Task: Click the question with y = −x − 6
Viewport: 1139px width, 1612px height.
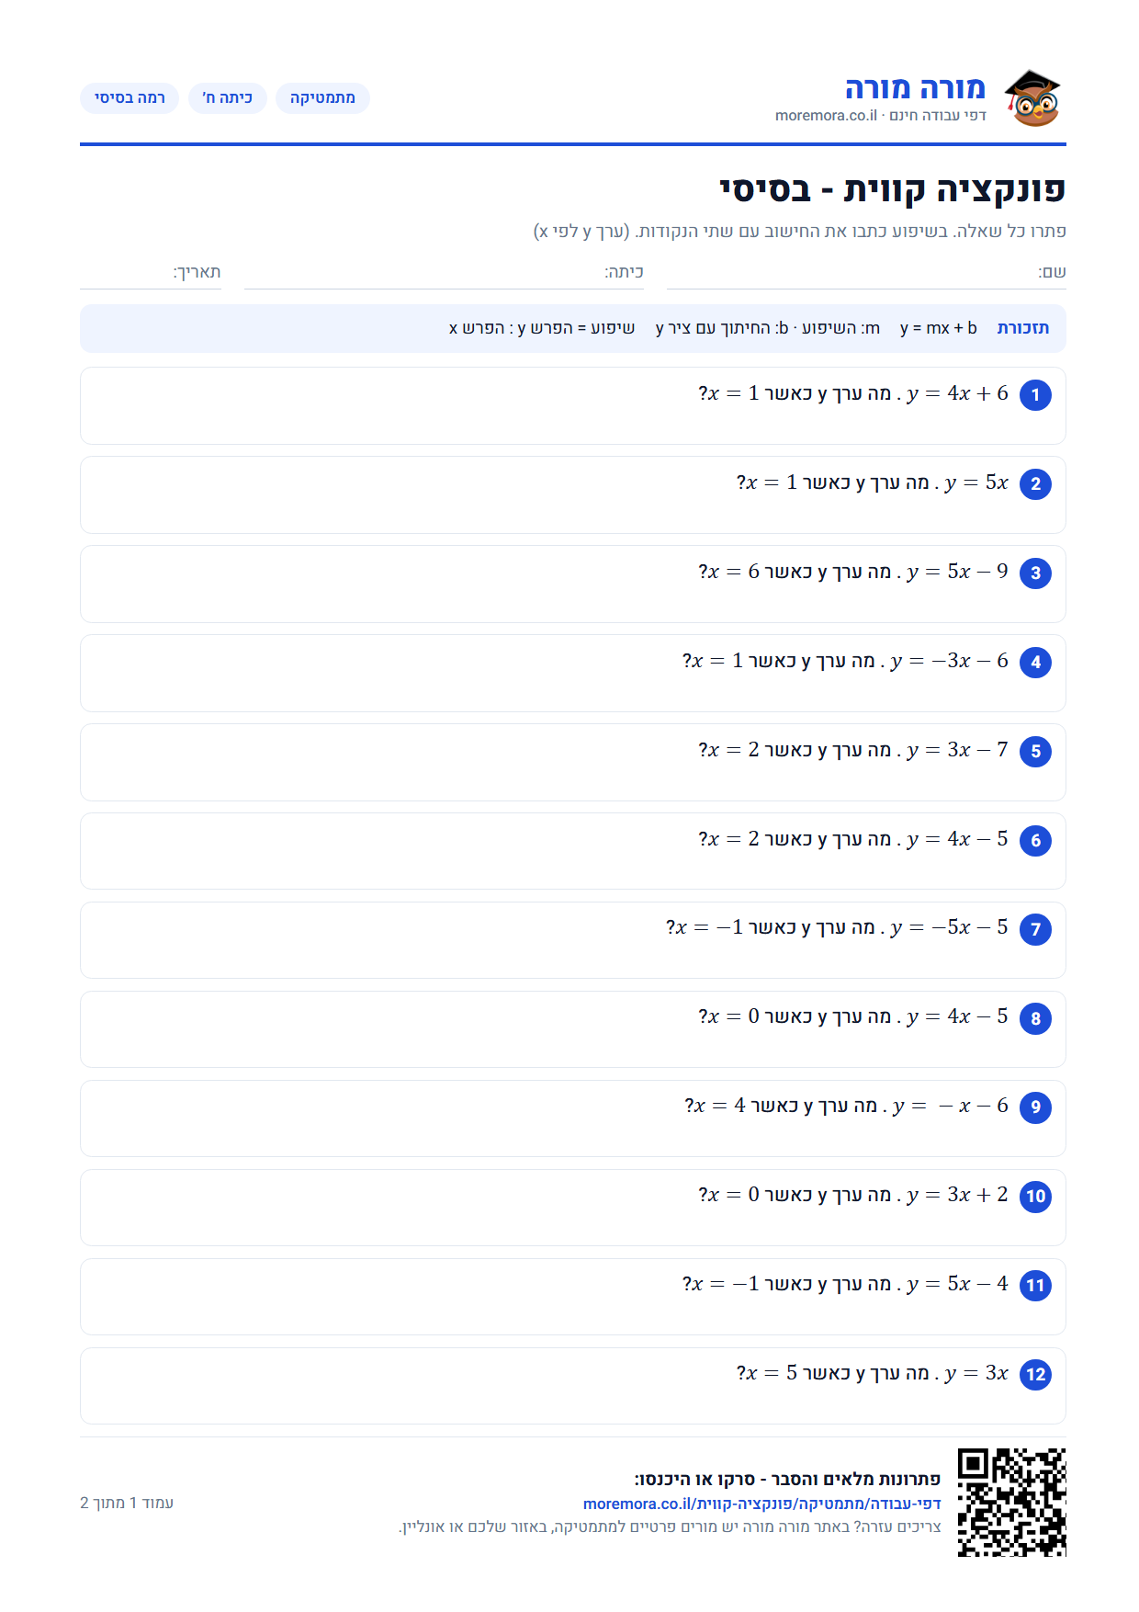Action: [573, 1118]
